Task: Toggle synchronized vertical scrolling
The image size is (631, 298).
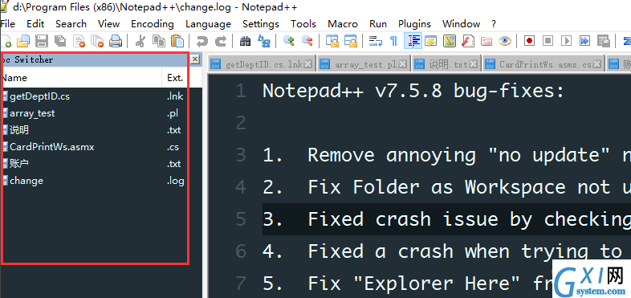Action: click(332, 41)
